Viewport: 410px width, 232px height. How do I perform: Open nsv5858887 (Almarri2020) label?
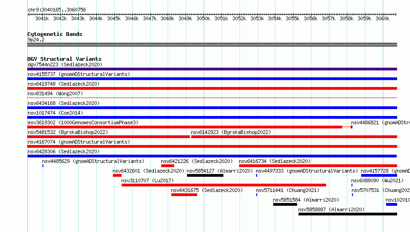pos(331,209)
